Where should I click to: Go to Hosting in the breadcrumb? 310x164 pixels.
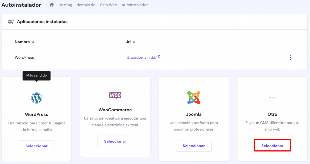coord(65,5)
